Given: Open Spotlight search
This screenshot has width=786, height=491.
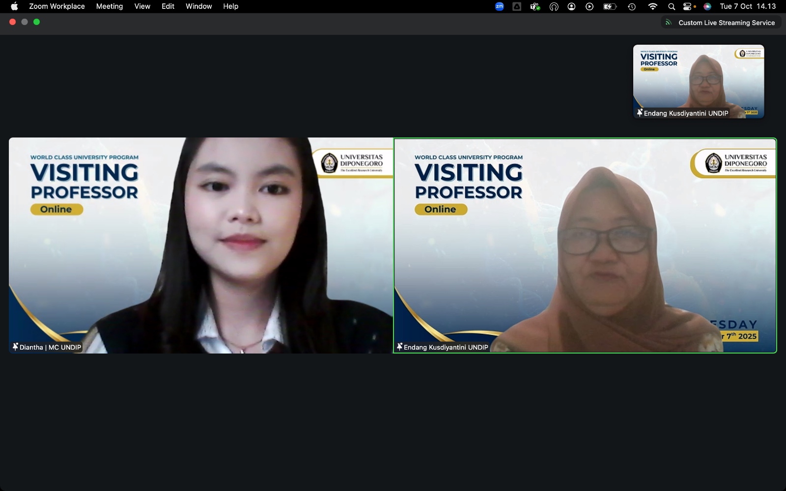Looking at the screenshot, I should click(671, 6).
